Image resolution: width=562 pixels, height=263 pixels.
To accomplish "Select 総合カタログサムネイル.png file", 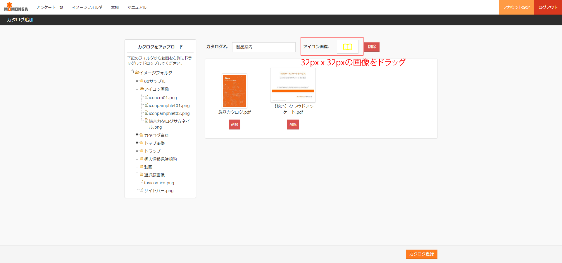I will (x=169, y=124).
